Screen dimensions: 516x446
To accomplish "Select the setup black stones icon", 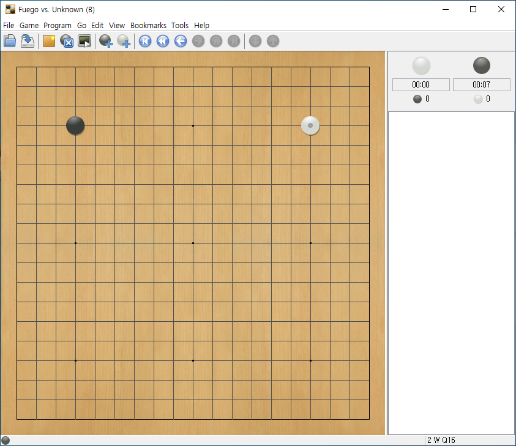I will [106, 41].
